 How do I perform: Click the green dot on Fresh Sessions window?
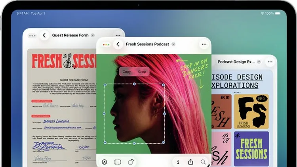[109, 45]
